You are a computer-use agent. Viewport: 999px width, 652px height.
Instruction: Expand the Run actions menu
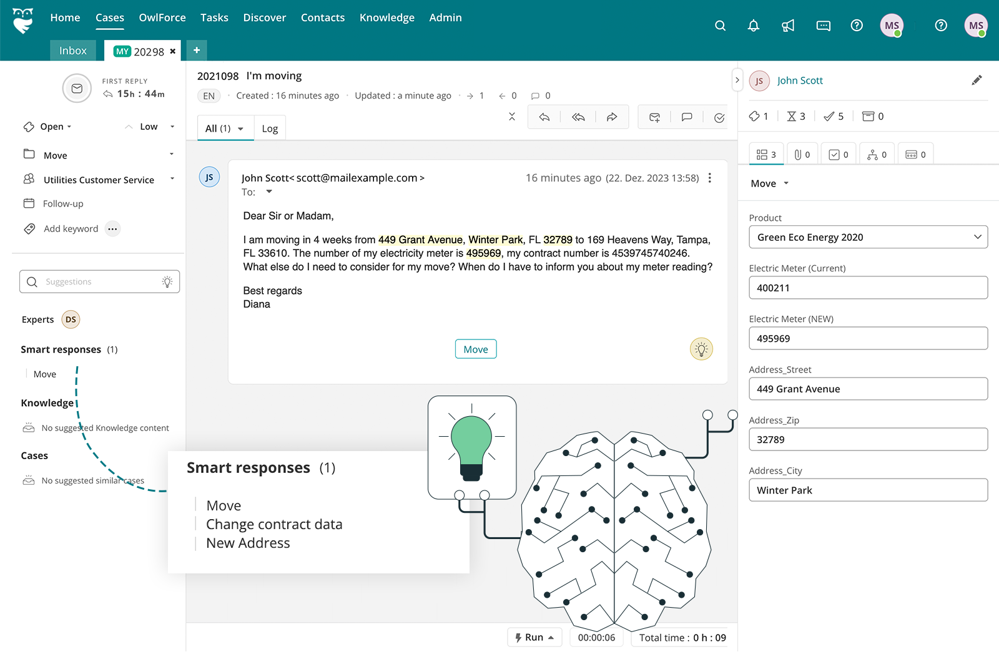pyautogui.click(x=534, y=637)
